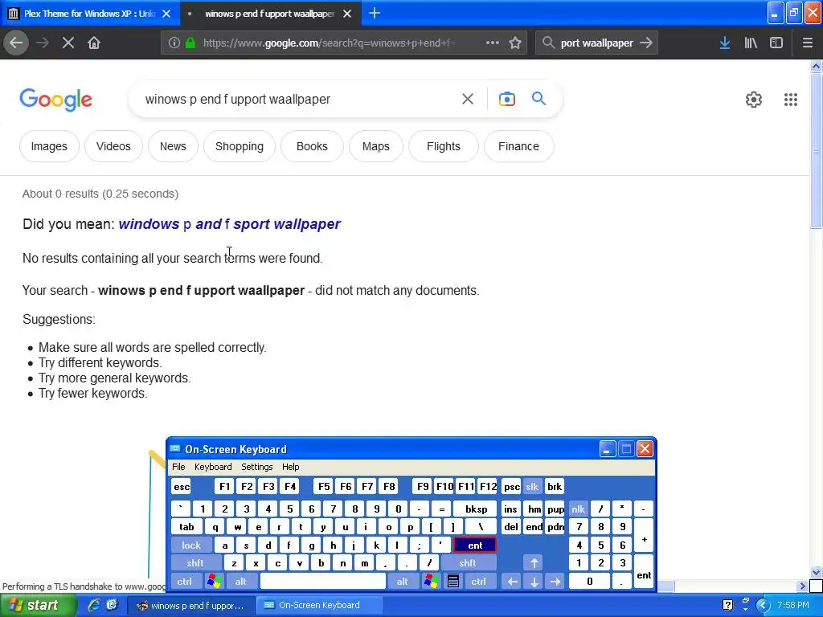Open Google settings gear icon

(x=754, y=99)
